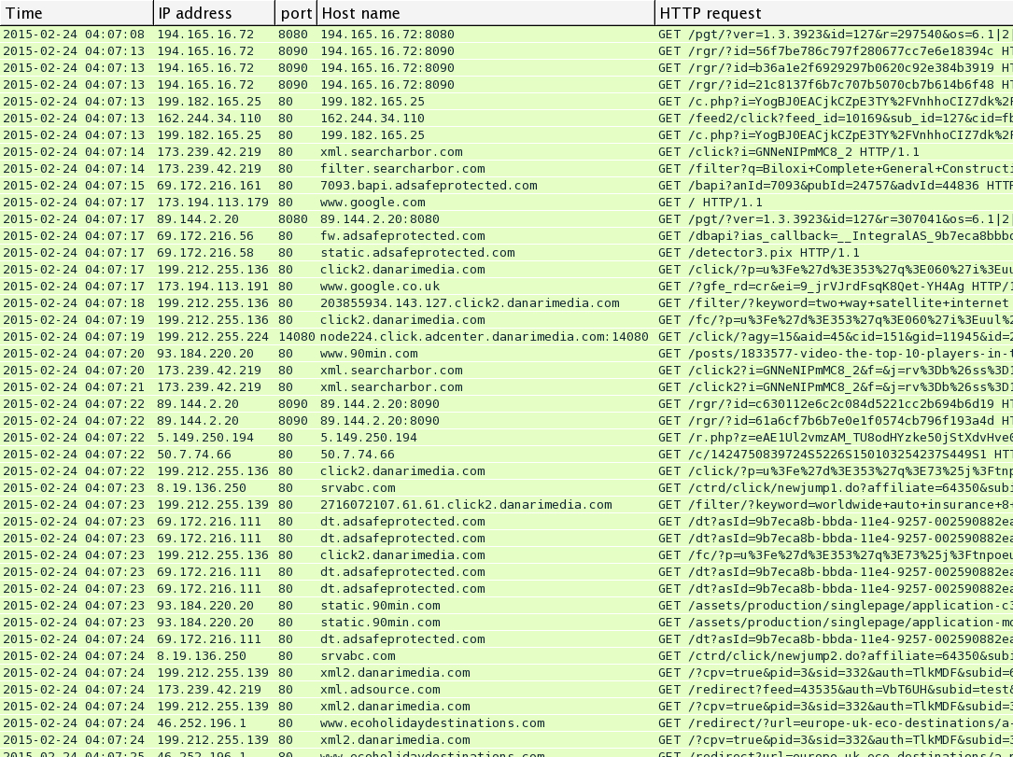Select the srvabc.com newjump1.do request
Viewport: 1013px width, 757px height.
(836, 487)
